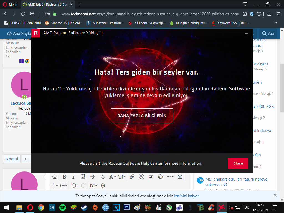Open the smiley emoji picker
Screen dimensions: 284x213
pos(160,177)
